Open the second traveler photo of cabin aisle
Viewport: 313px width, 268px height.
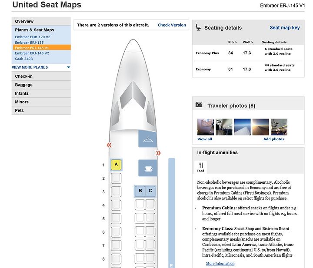224,127
